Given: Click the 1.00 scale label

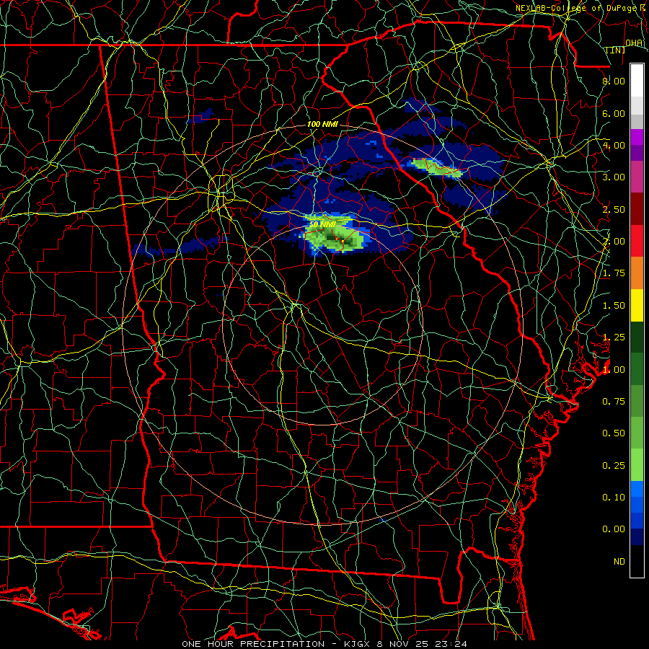Looking at the screenshot, I should point(614,370).
